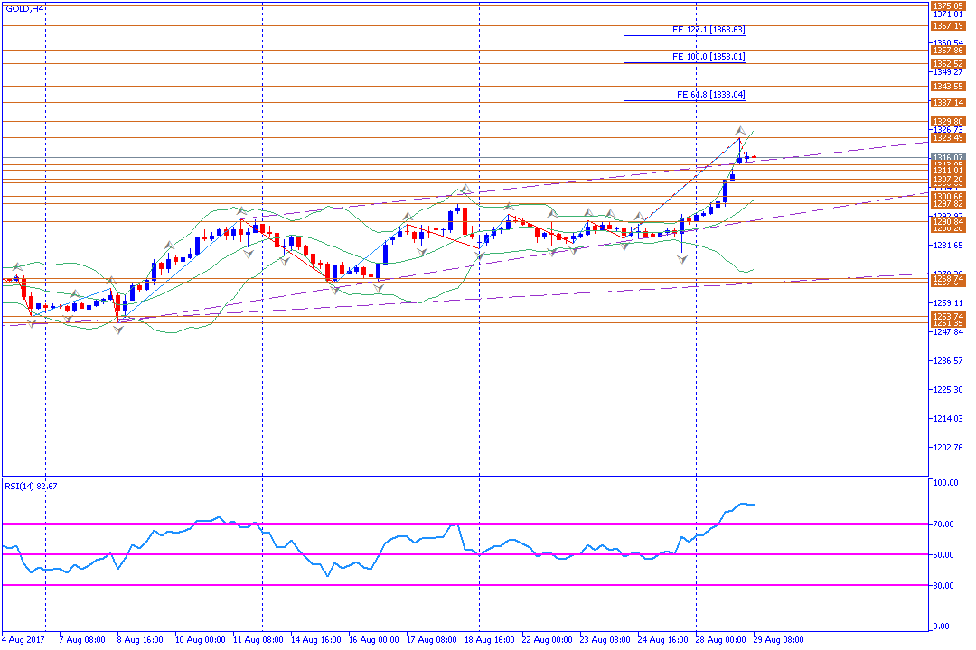This screenshot has width=976, height=650.
Task: Select the down fractal arrow under the 8 Aug low
Action: click(x=118, y=330)
